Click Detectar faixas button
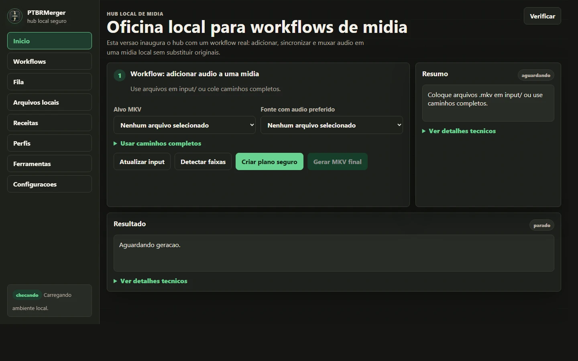This screenshot has width=578, height=361. (x=203, y=162)
